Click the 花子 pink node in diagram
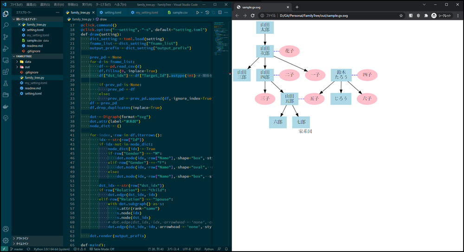Viewport: 464px width, 252px height. pyautogui.click(x=290, y=51)
